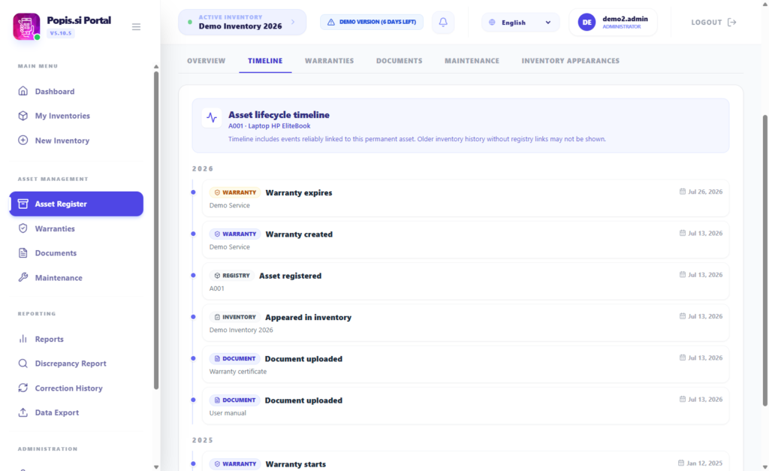
Task: Open notifications bell icon
Action: [x=443, y=22]
